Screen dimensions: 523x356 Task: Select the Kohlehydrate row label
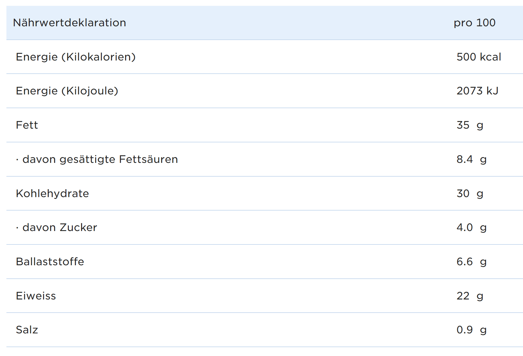click(x=52, y=193)
